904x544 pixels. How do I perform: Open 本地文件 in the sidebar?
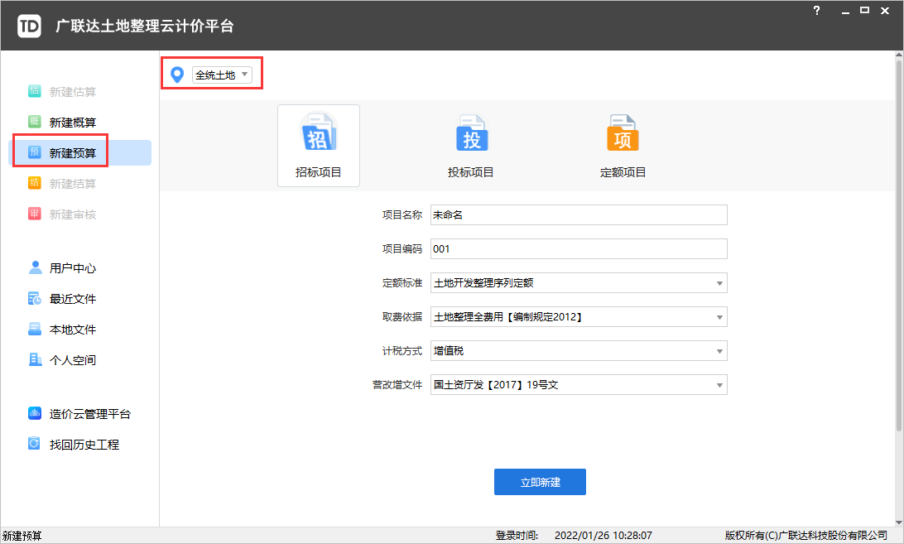click(x=72, y=330)
